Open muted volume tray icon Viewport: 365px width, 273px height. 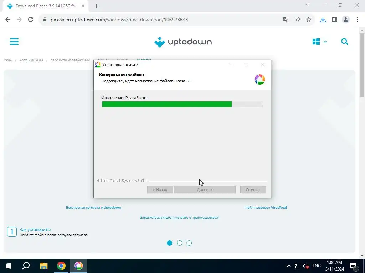[306, 266]
